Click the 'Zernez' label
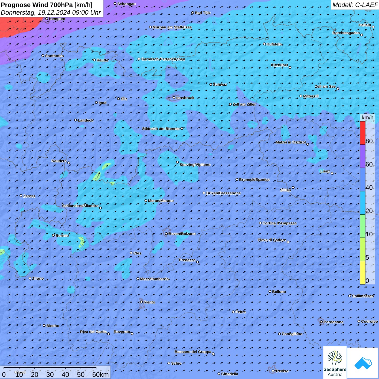 29,196
